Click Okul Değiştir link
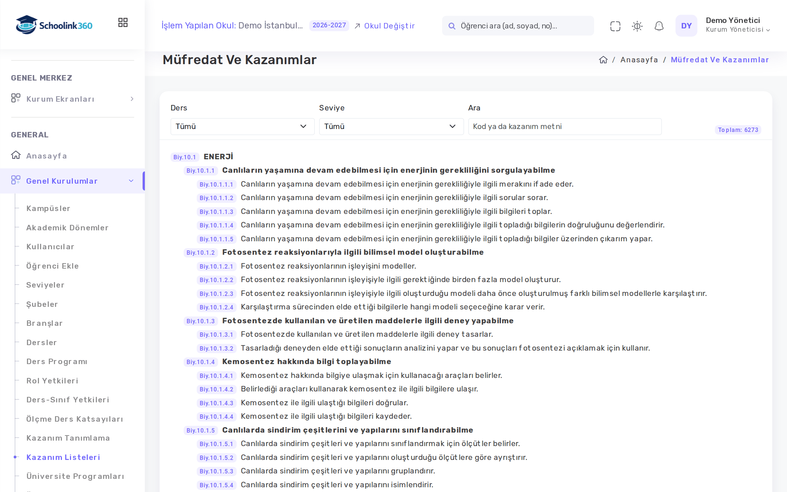 point(384,26)
